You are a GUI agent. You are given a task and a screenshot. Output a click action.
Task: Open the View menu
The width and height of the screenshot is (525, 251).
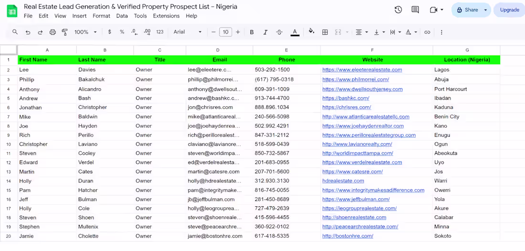click(x=60, y=16)
